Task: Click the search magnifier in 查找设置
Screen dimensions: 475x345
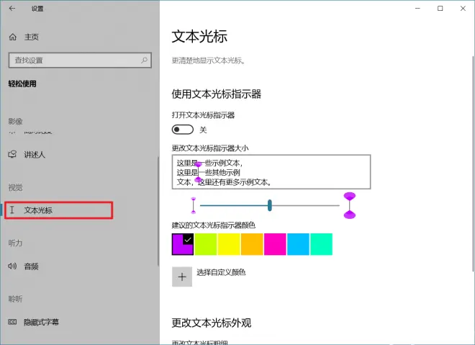Action: (x=144, y=60)
